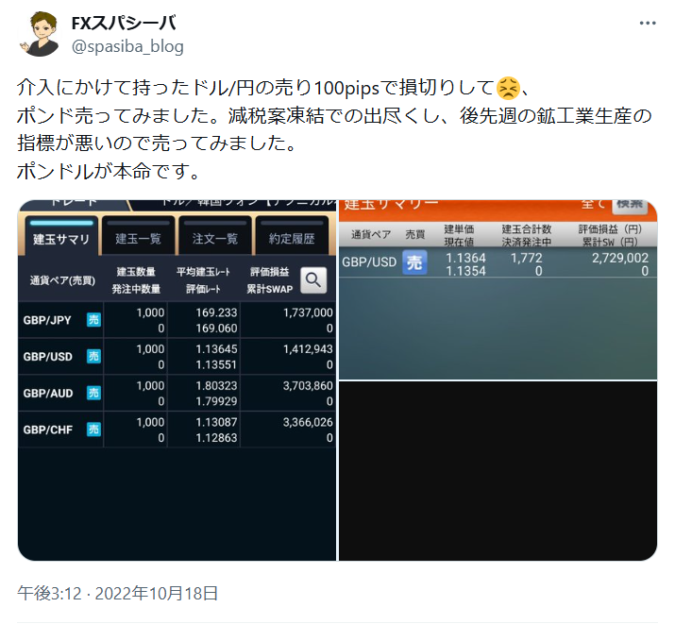Open the left trading screenshot image
The width and height of the screenshot is (675, 624).
[177, 380]
